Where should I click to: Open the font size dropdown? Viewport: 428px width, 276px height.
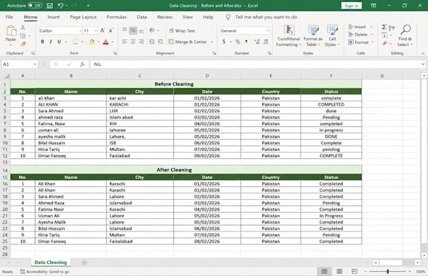tap(96, 31)
